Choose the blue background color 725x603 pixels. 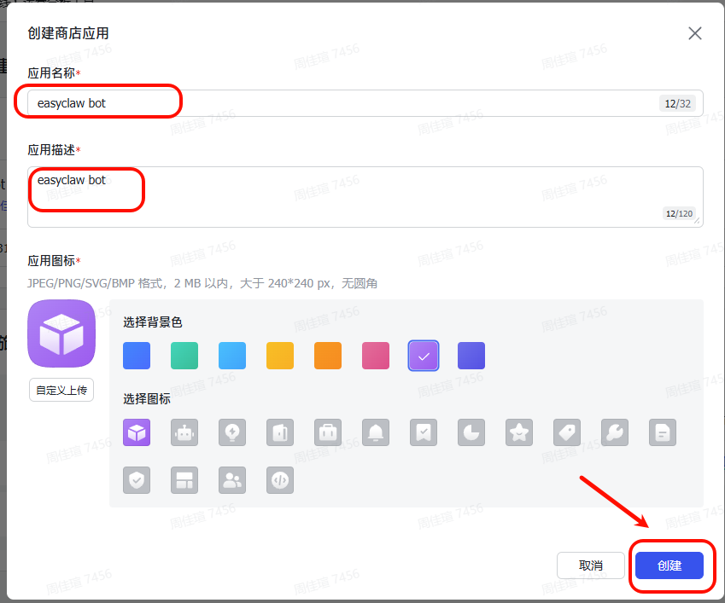point(137,356)
